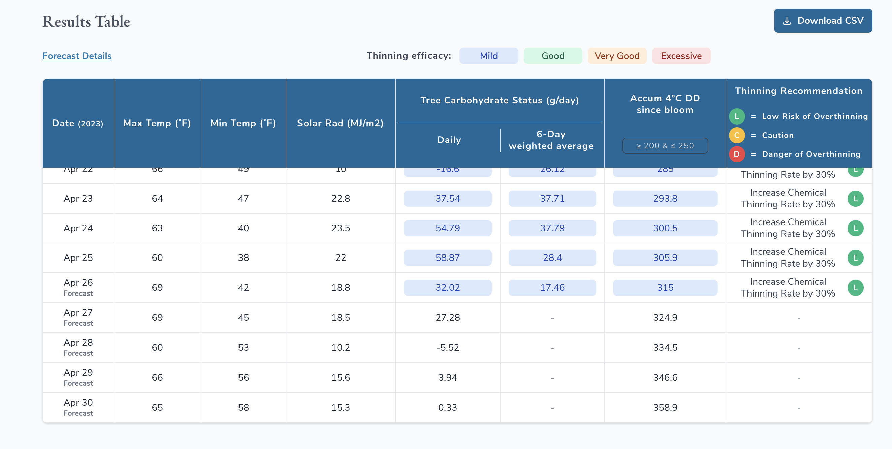Click the L risk badge for Apr 23

(855, 199)
